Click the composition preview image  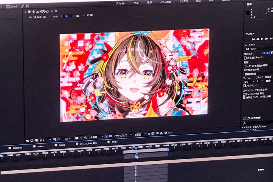(x=134, y=75)
